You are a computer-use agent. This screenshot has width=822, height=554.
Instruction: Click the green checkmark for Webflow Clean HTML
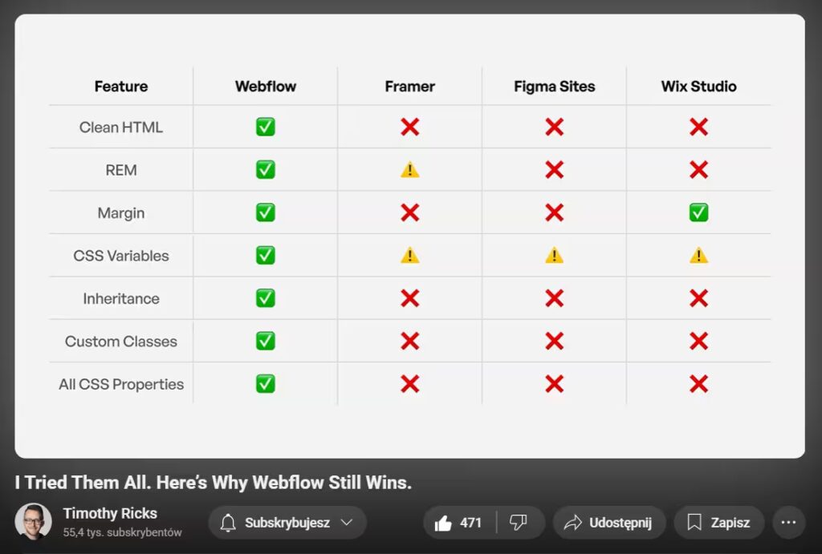coord(265,126)
